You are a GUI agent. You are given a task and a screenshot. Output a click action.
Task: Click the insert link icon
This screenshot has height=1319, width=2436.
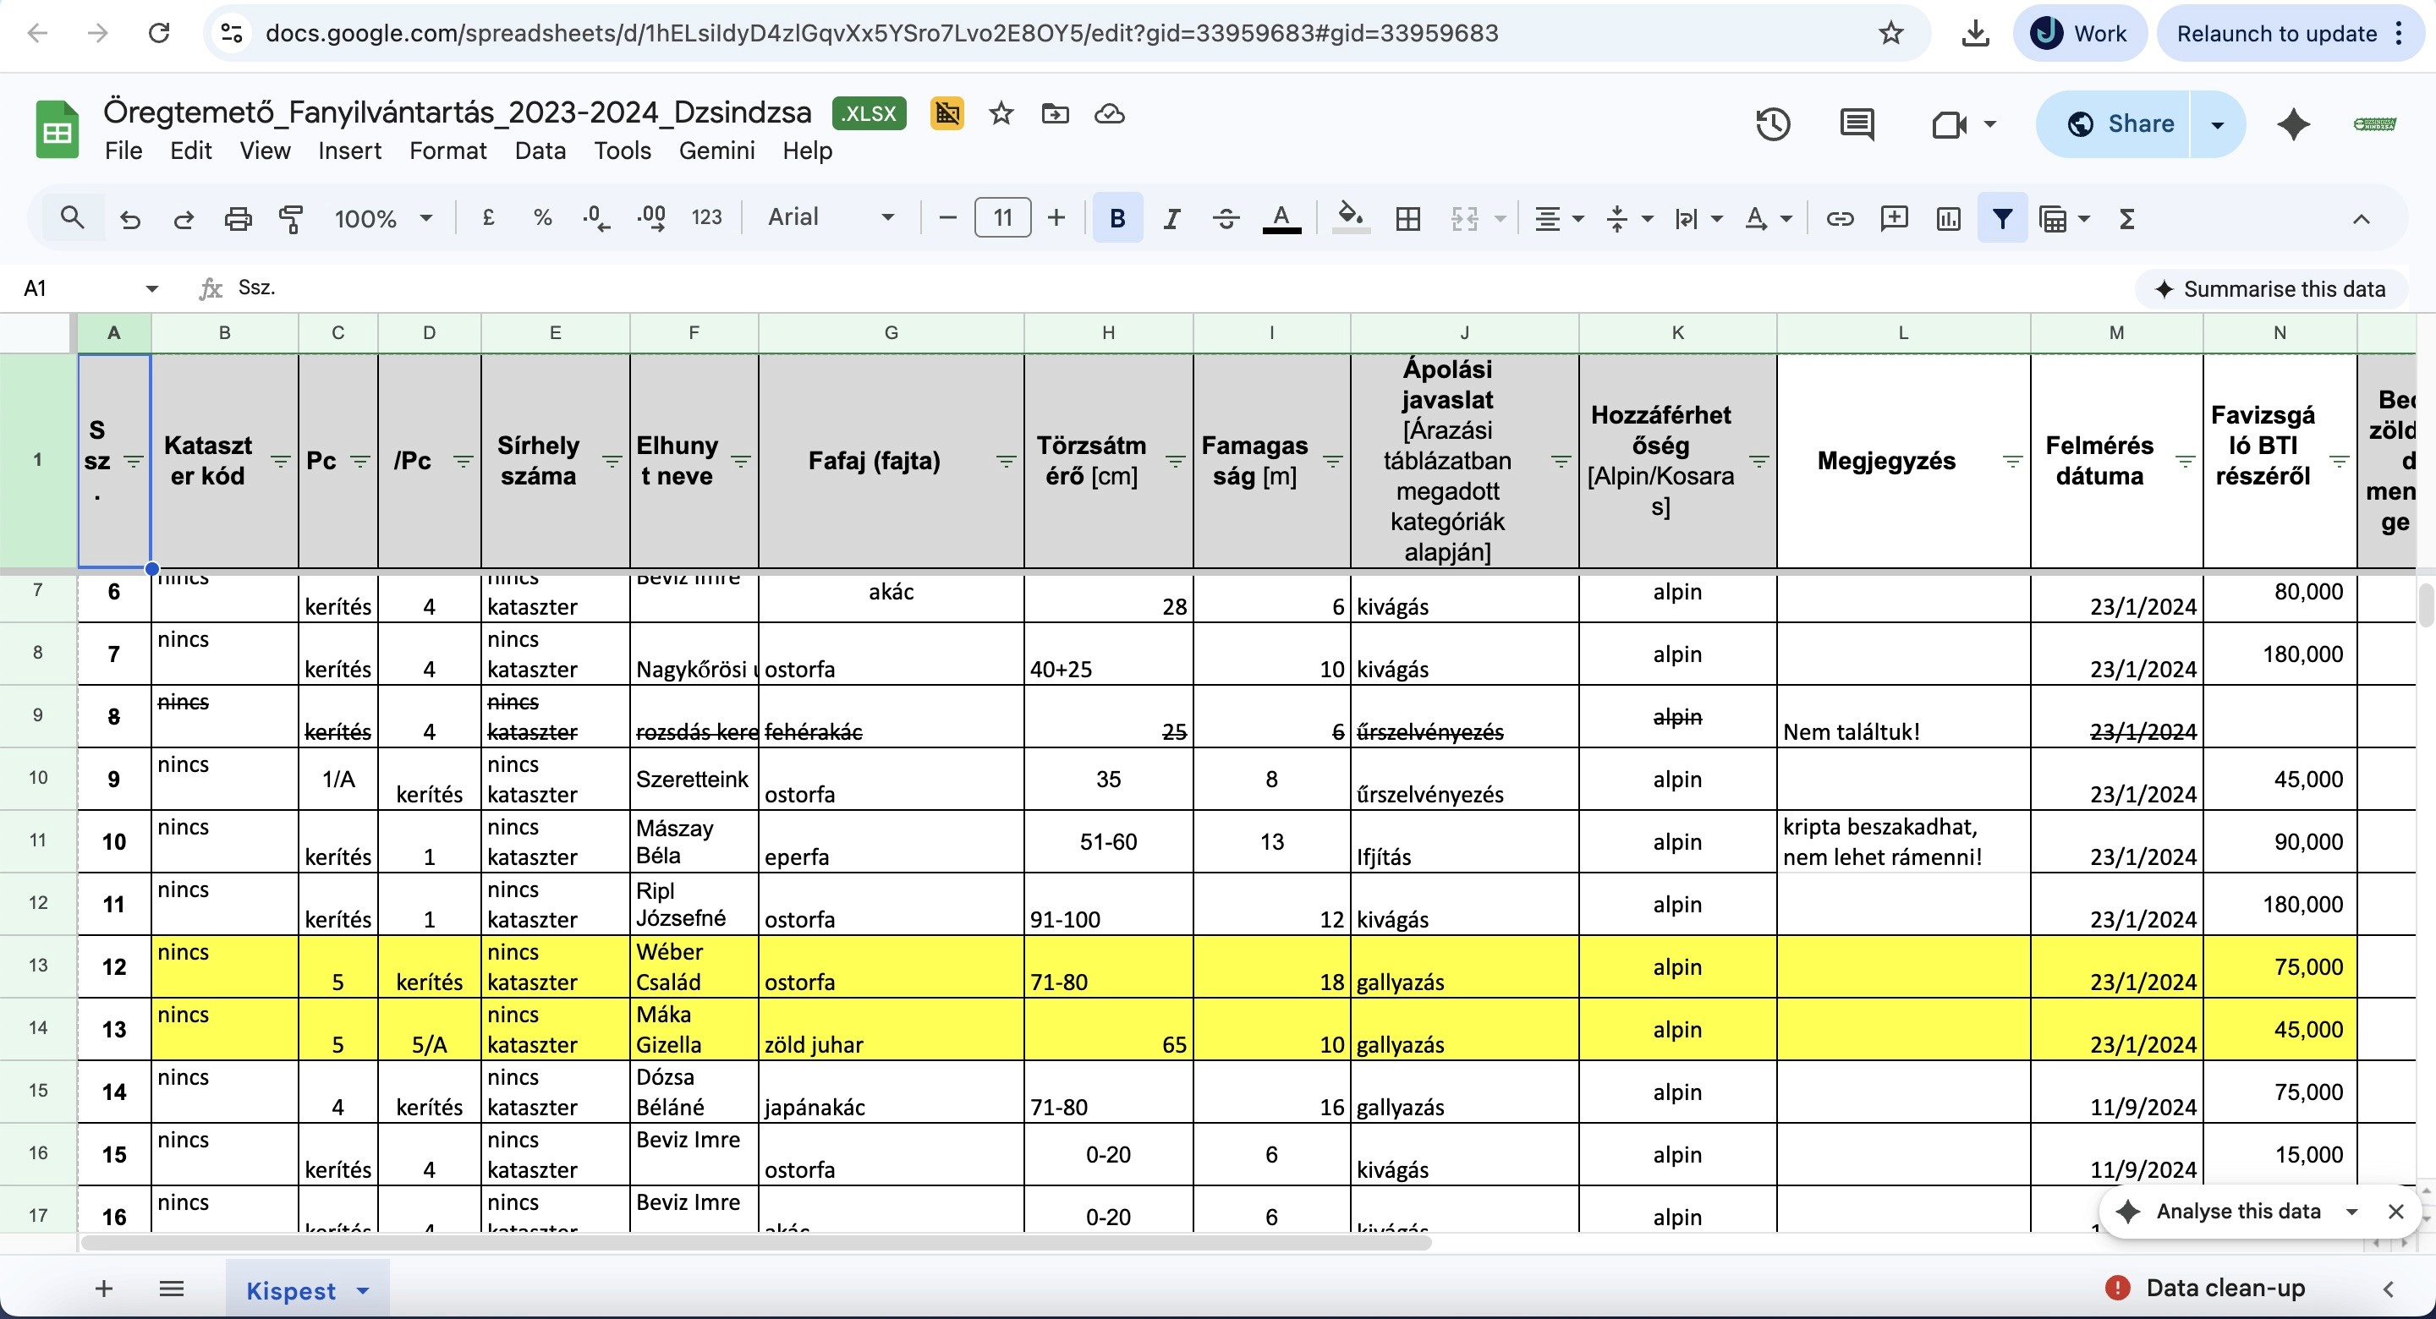(x=1840, y=219)
